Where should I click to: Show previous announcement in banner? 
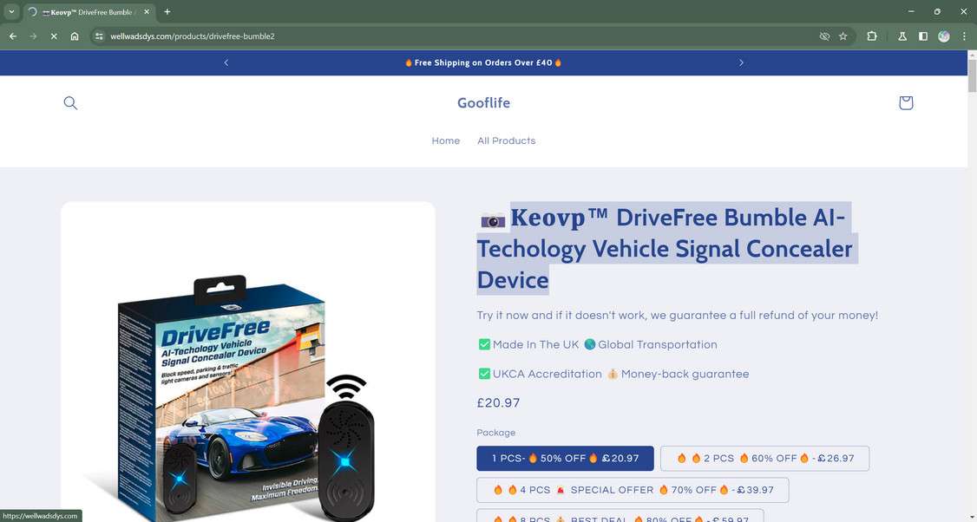point(226,62)
